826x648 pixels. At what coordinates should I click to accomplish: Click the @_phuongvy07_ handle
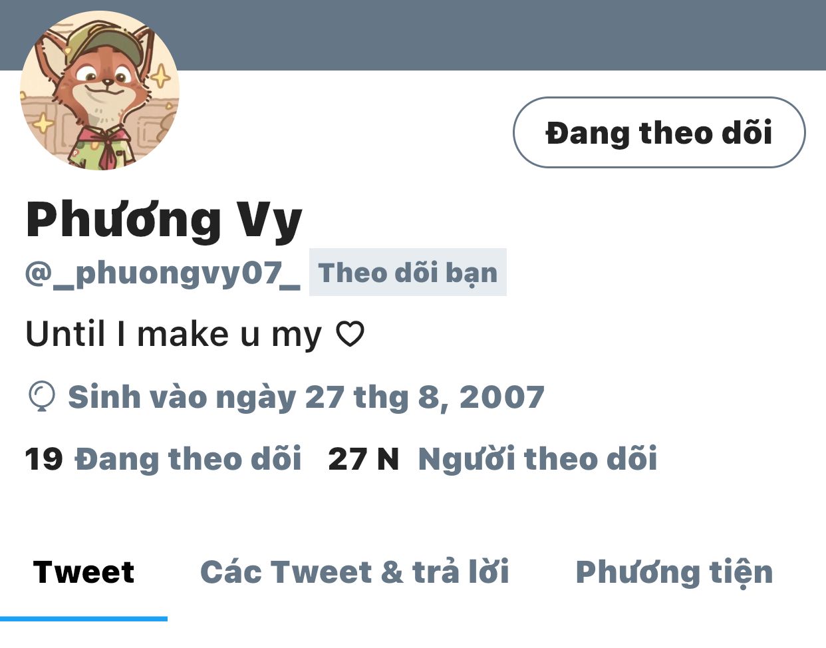coord(163,273)
